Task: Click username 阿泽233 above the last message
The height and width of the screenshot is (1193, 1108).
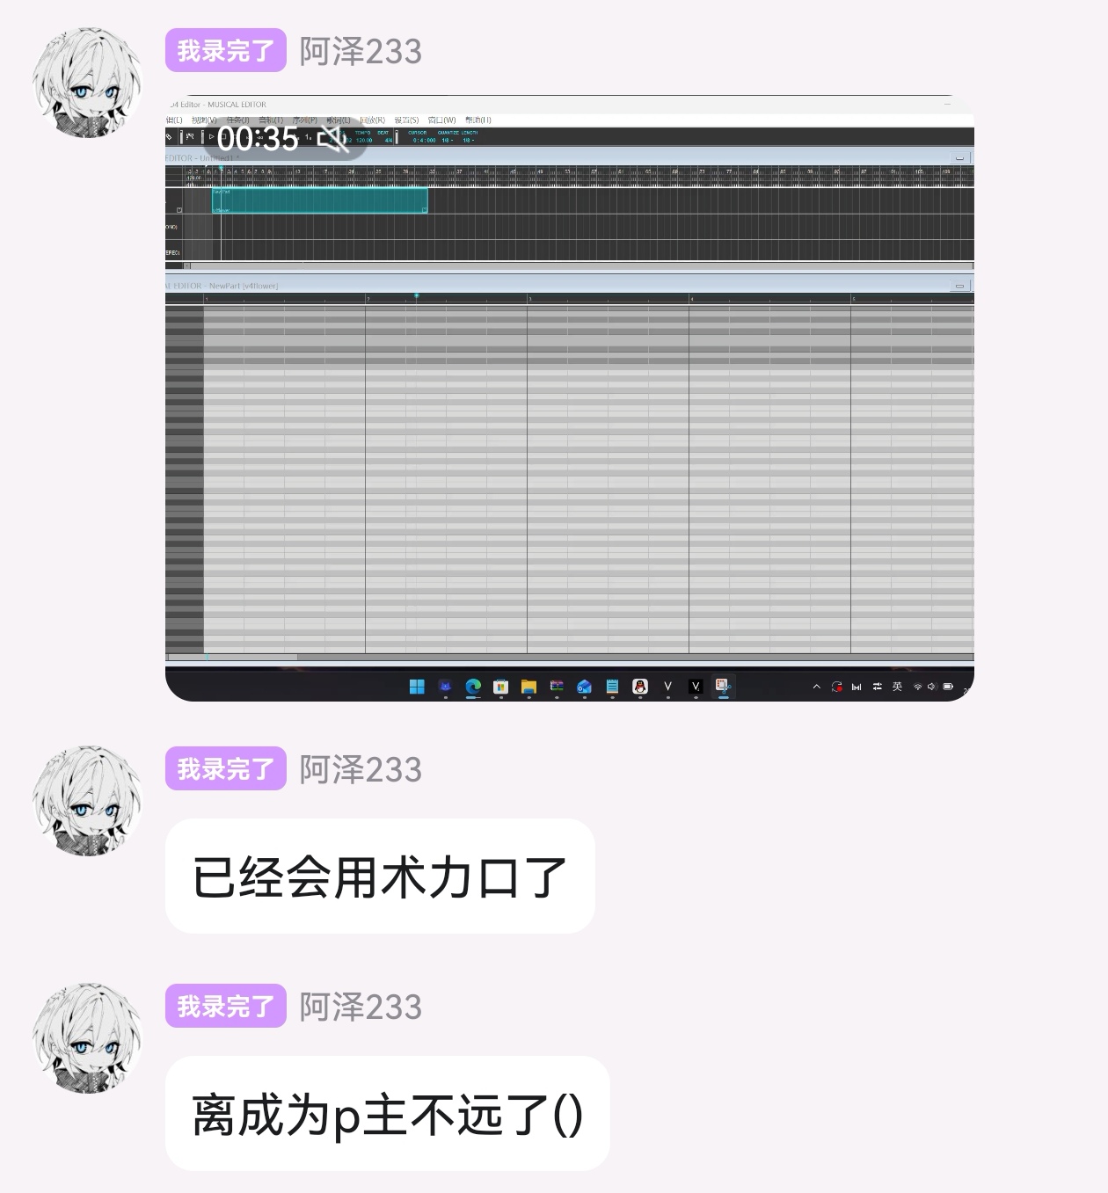Action: (361, 1007)
